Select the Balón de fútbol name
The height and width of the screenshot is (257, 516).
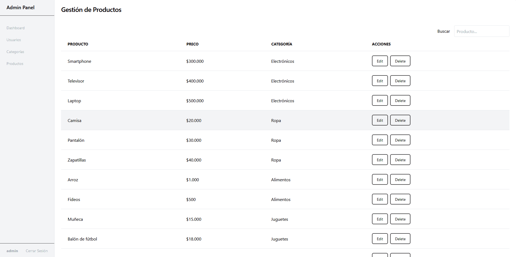click(82, 239)
